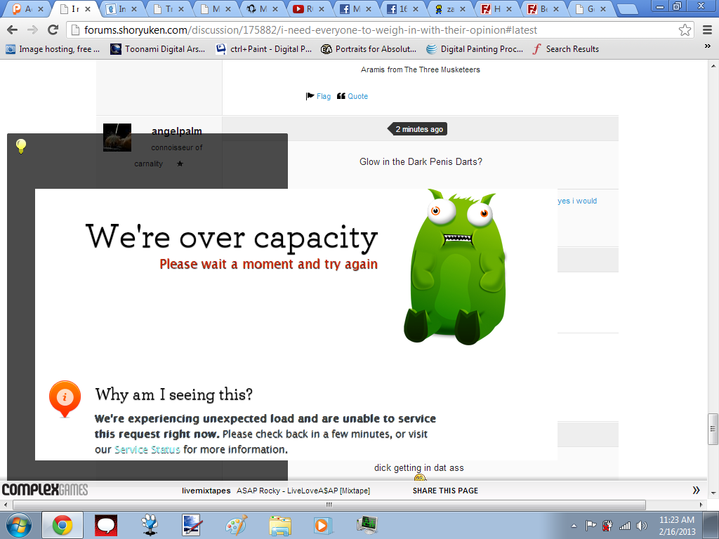The image size is (719, 539).
Task: Click the quotation mark icon beside Quote
Action: click(341, 96)
